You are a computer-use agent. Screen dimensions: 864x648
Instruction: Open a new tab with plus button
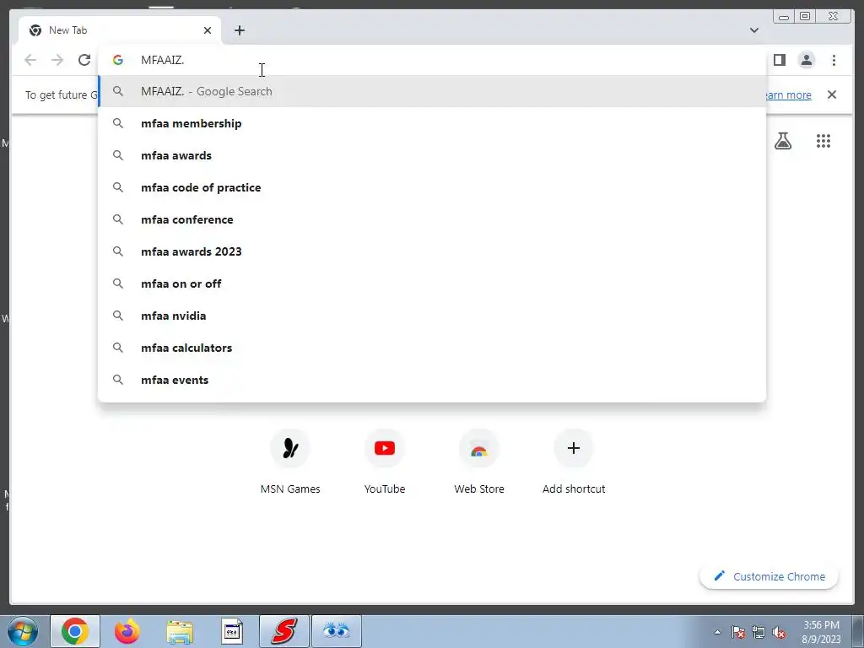click(239, 30)
